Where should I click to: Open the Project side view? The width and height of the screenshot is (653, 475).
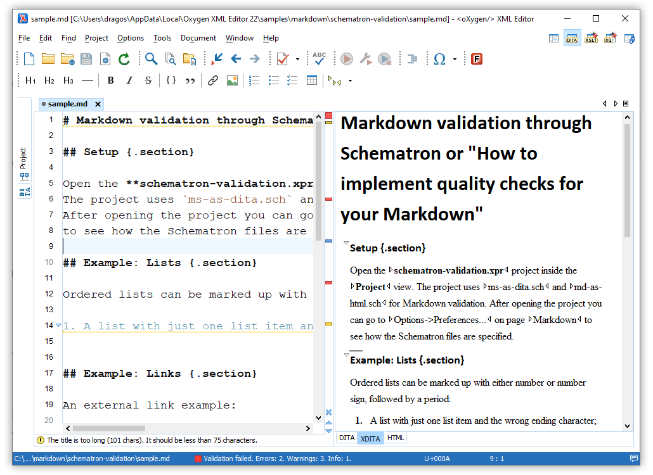(x=23, y=164)
